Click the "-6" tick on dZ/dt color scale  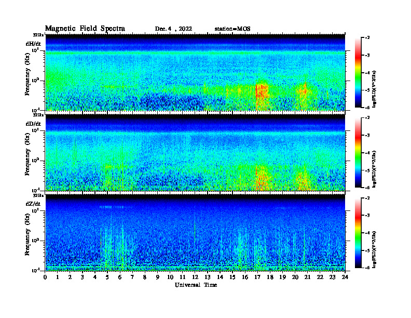pyautogui.click(x=367, y=268)
